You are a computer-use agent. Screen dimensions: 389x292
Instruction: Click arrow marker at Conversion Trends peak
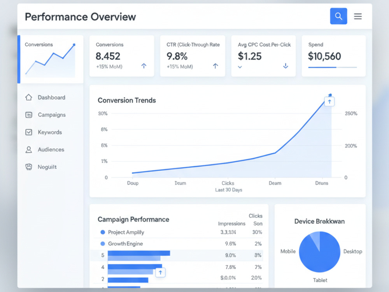(329, 102)
